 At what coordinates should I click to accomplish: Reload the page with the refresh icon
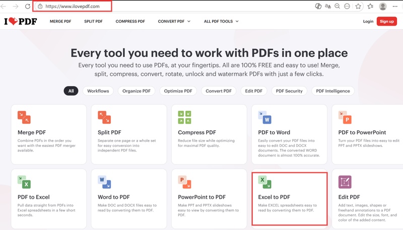(x=28, y=6)
